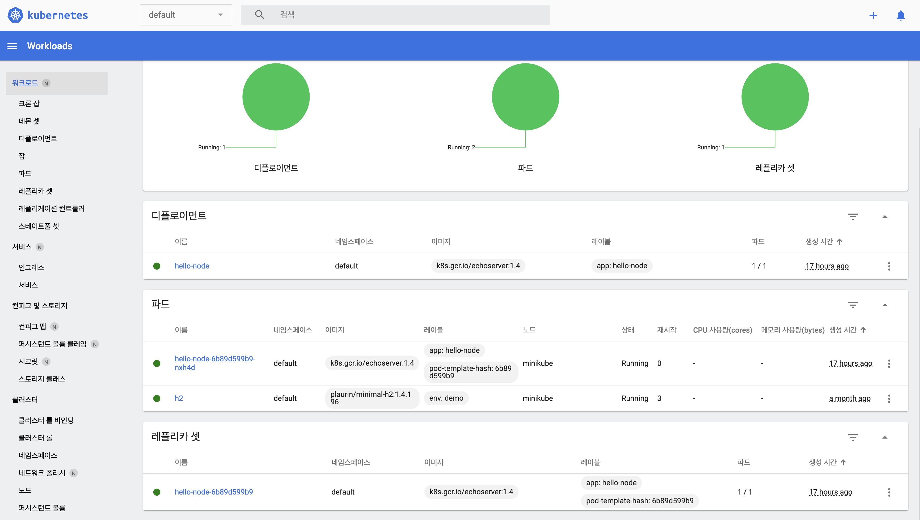
Task: Open three-dot menu for h2 pod
Action: tap(889, 398)
